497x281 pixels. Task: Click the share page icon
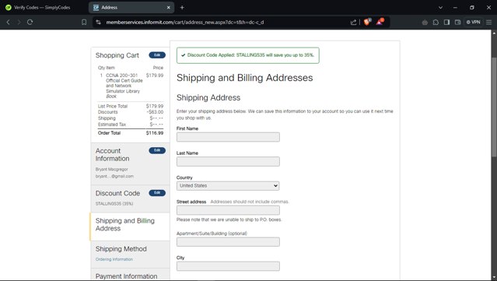353,23
